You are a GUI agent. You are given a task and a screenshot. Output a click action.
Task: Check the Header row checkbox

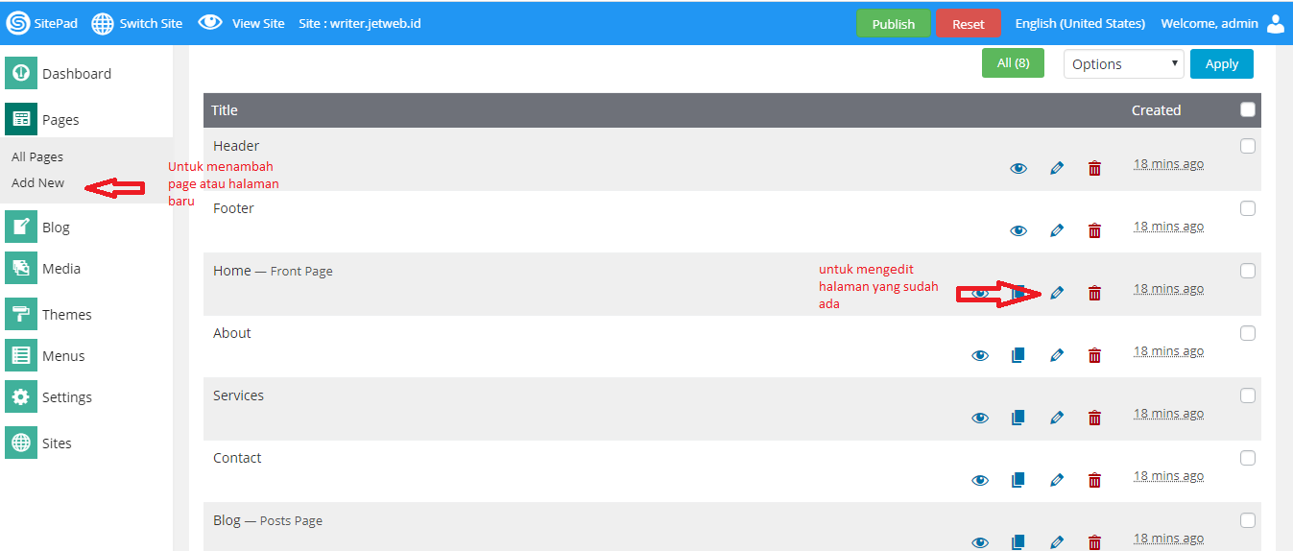click(1248, 146)
